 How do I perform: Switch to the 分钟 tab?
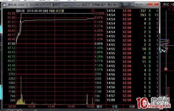tap(132, 106)
